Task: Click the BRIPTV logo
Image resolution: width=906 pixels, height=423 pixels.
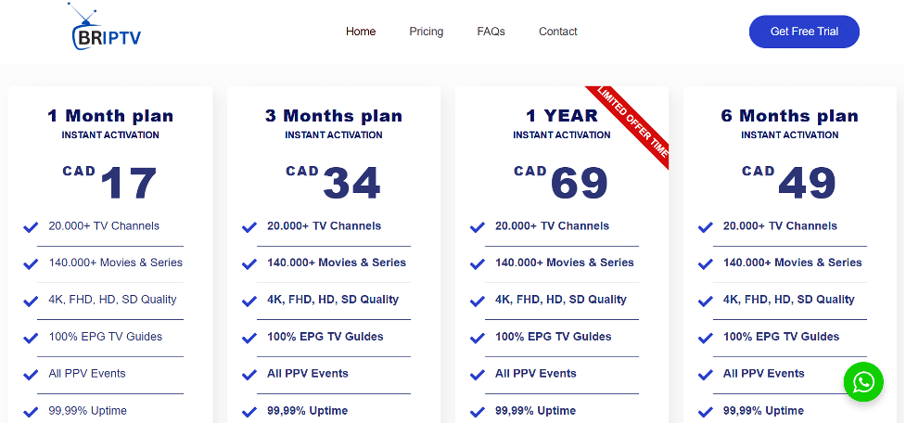Action: (105, 27)
